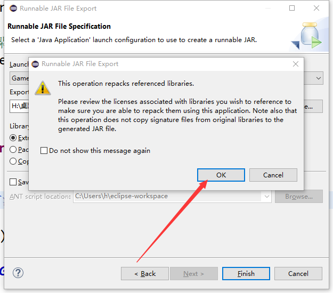Viewport: 333px width, 293px height.
Task: Select the 'Extract' library handling radio button
Action: tap(13, 138)
